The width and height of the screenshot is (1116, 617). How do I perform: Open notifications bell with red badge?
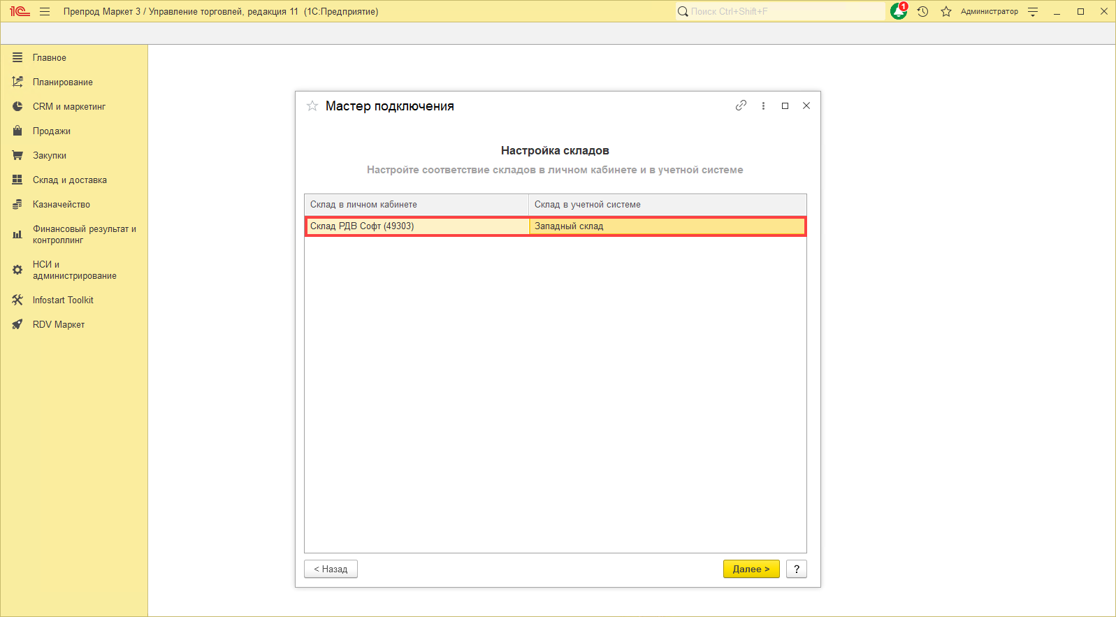pos(899,11)
